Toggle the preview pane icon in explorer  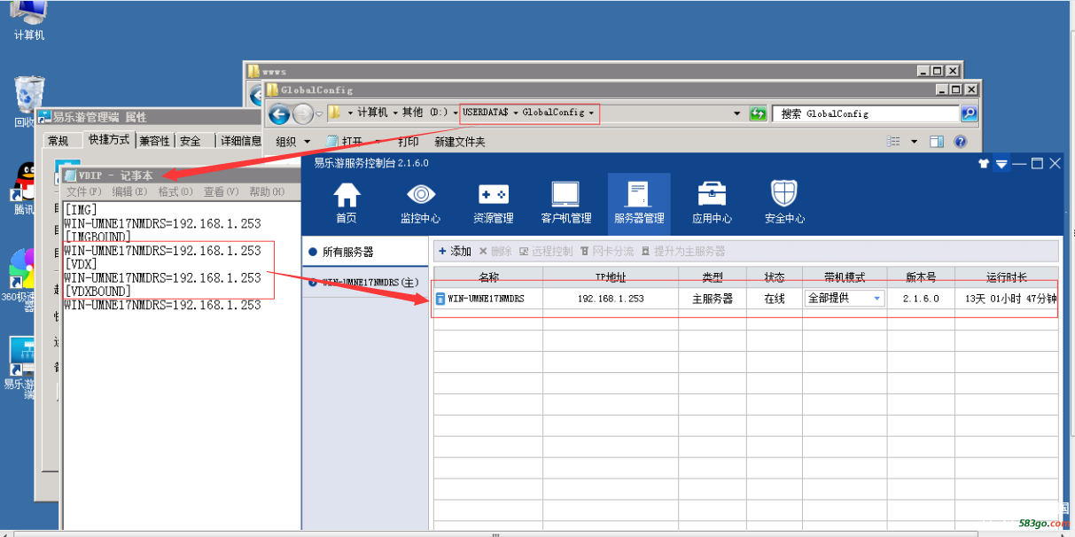click(937, 142)
